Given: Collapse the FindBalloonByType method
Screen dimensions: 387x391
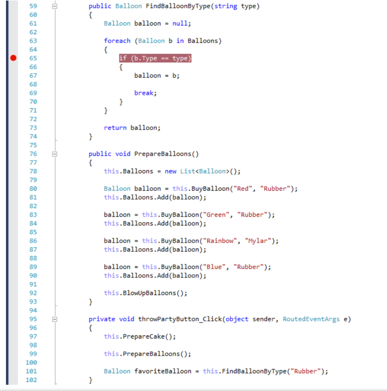Looking at the screenshot, I should point(54,6).
